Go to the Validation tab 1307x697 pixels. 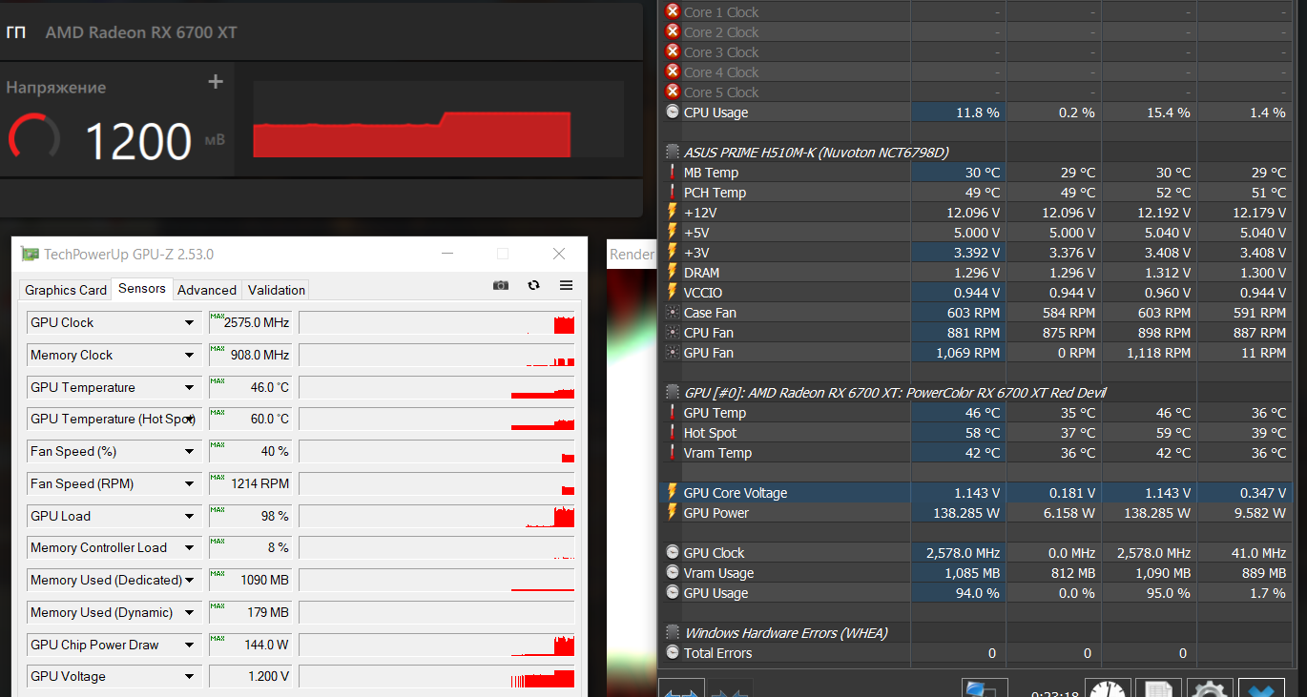coord(277,290)
